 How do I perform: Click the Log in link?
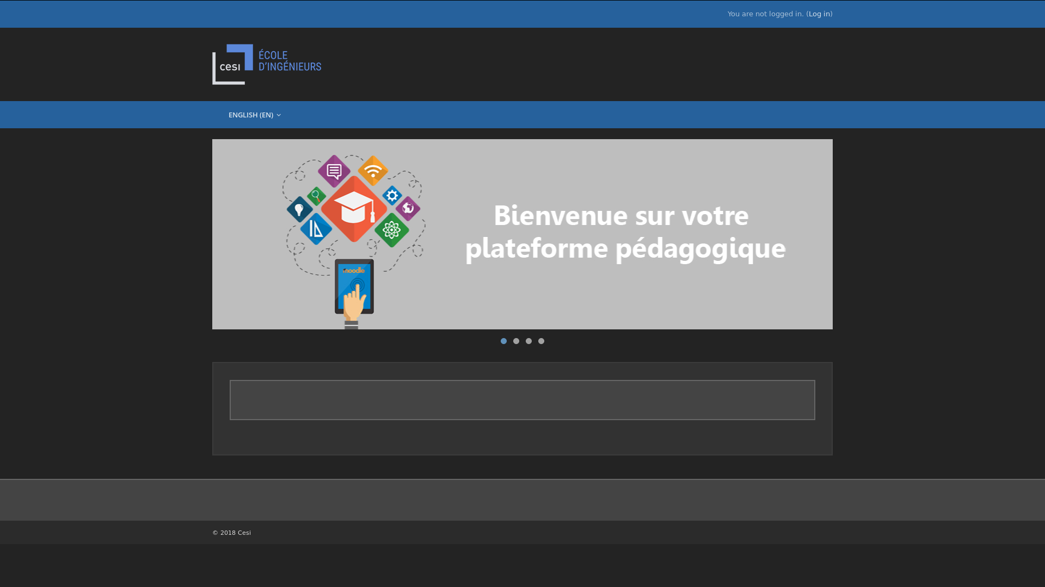[x=819, y=14]
